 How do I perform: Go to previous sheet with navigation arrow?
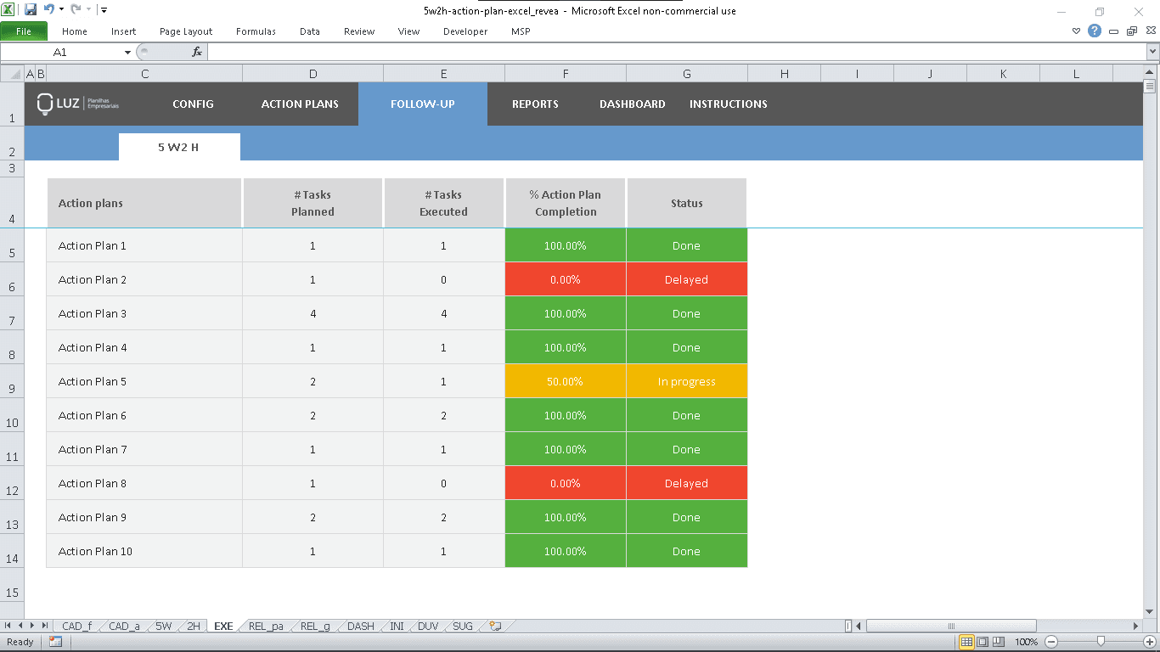pos(20,626)
